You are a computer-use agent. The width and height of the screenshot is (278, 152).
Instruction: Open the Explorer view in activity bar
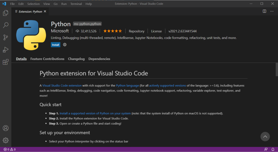pyautogui.click(x=5, y=13)
